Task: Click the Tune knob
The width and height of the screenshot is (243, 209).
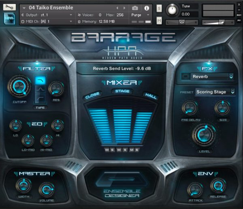Action: (172, 10)
